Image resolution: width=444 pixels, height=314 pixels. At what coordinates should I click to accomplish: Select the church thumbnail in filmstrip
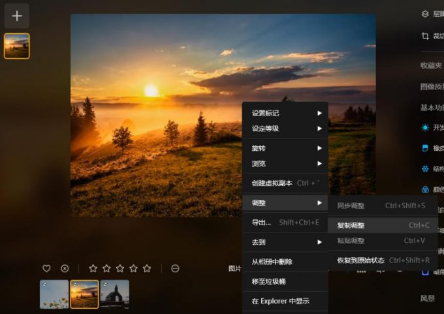tap(115, 294)
